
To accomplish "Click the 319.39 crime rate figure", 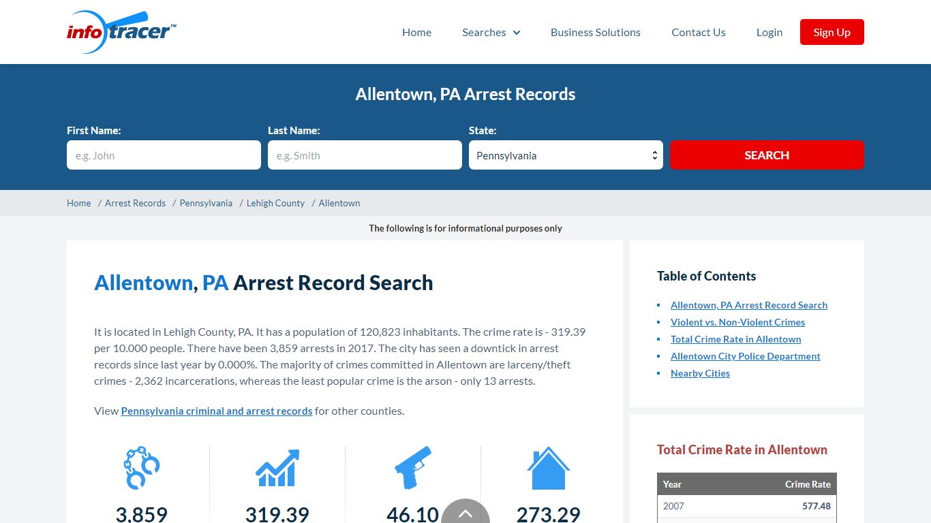I will 277,514.
